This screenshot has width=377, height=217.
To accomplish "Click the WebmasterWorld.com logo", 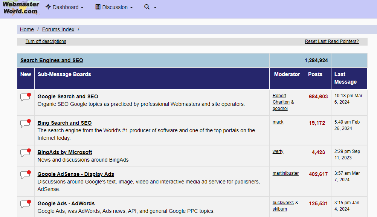I will tap(21, 8).
